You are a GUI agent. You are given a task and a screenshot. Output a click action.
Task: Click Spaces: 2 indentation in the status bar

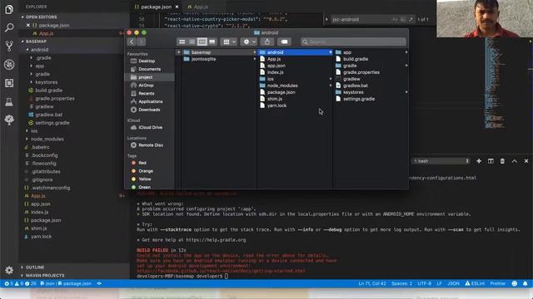tap(401, 283)
